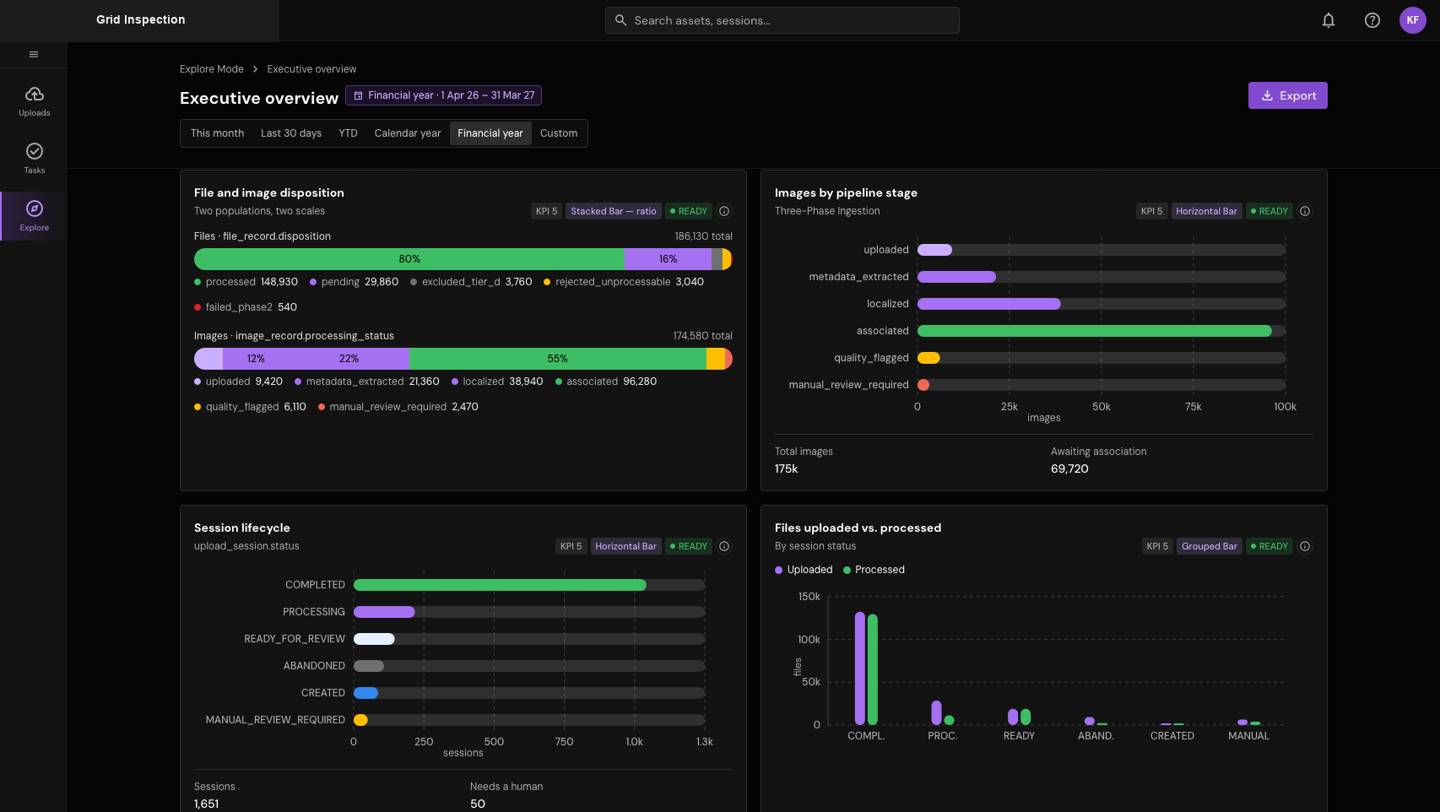This screenshot has height=812, width=1440.
Task: Toggle manual_review_required 2,470 legend entry
Action: pos(398,407)
